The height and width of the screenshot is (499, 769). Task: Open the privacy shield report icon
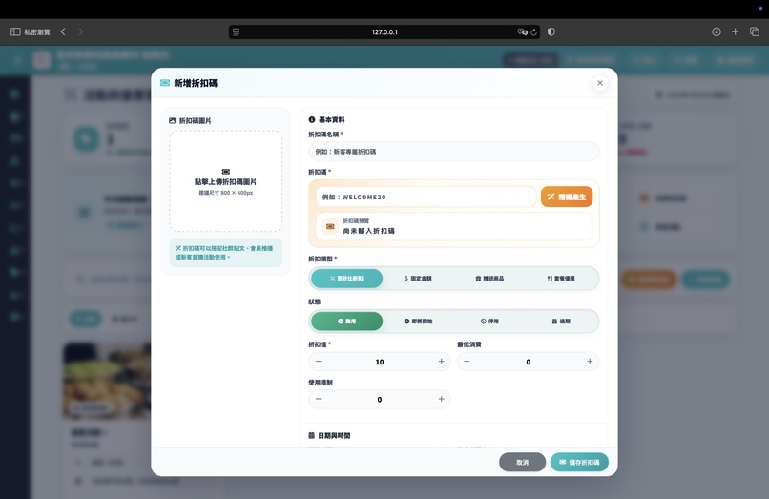[551, 31]
